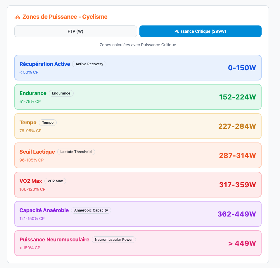Click the VO2 Max badge pill
The image size is (280, 268).
tap(55, 181)
